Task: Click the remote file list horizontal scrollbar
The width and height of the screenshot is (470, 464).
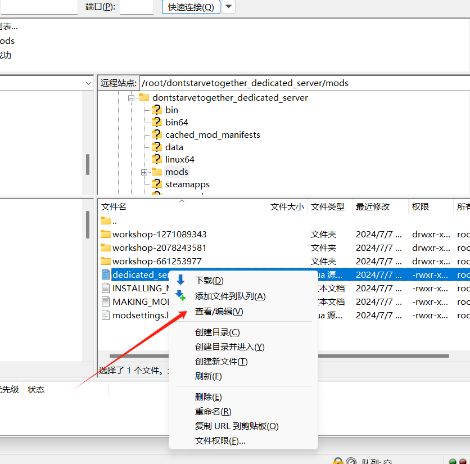Action: click(279, 355)
